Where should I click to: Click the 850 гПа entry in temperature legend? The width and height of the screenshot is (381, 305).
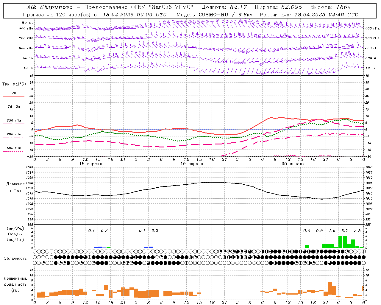(14, 121)
